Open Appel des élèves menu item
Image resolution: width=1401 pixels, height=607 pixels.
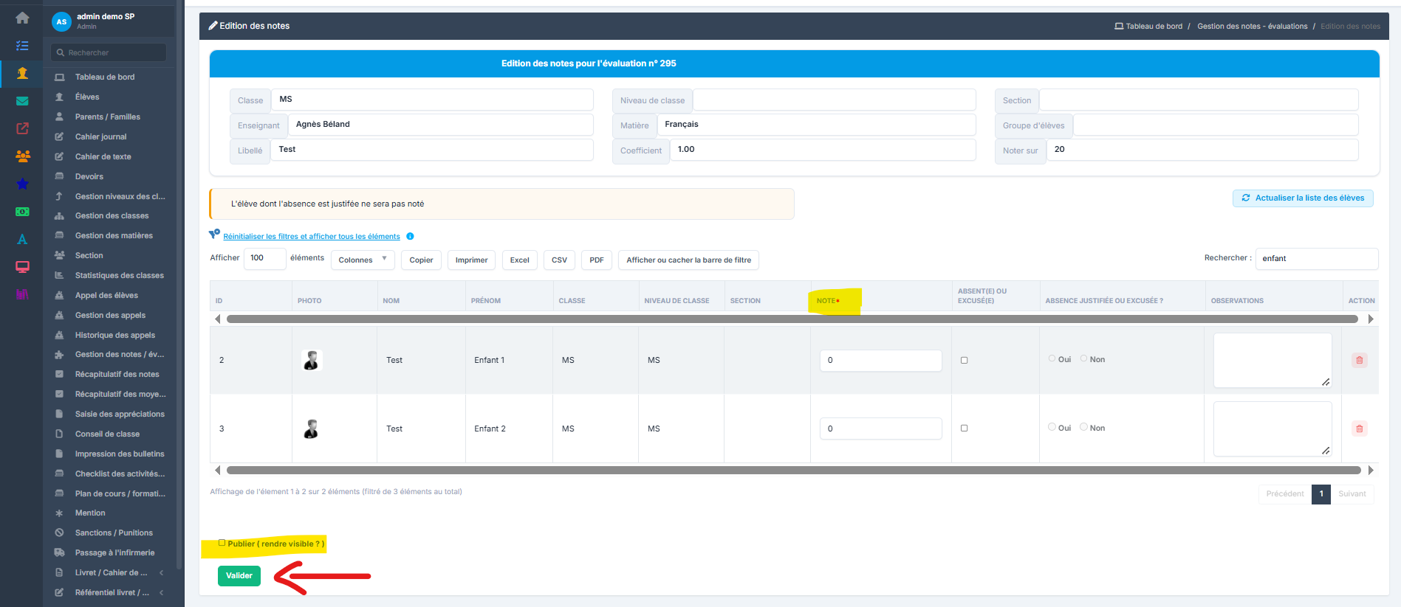coord(106,295)
